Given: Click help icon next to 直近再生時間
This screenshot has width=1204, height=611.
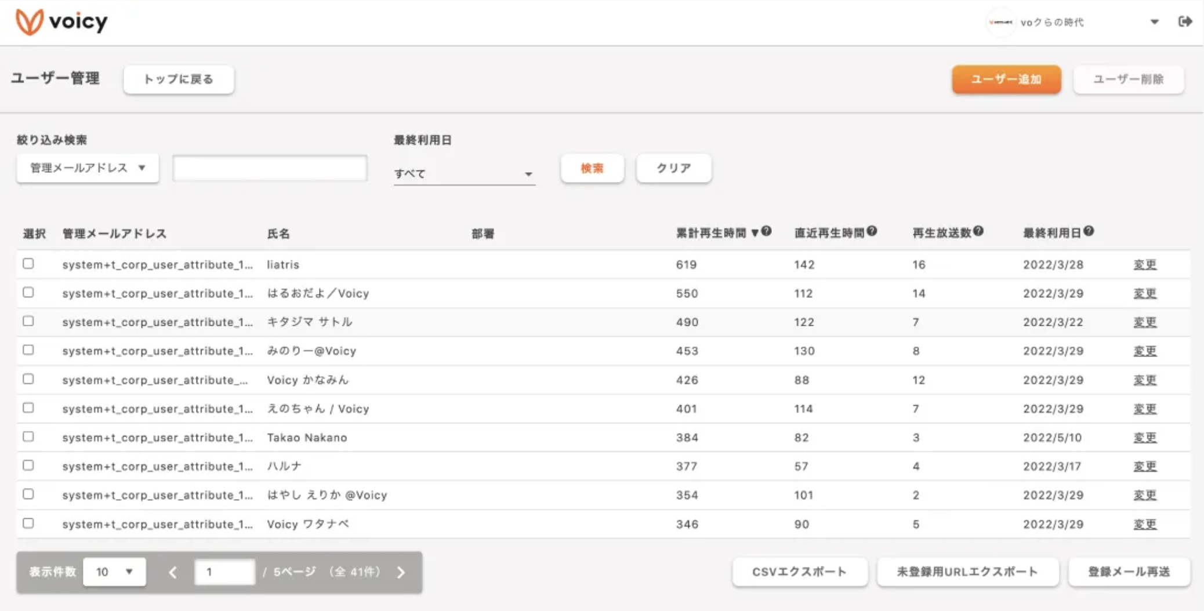Looking at the screenshot, I should [x=872, y=231].
